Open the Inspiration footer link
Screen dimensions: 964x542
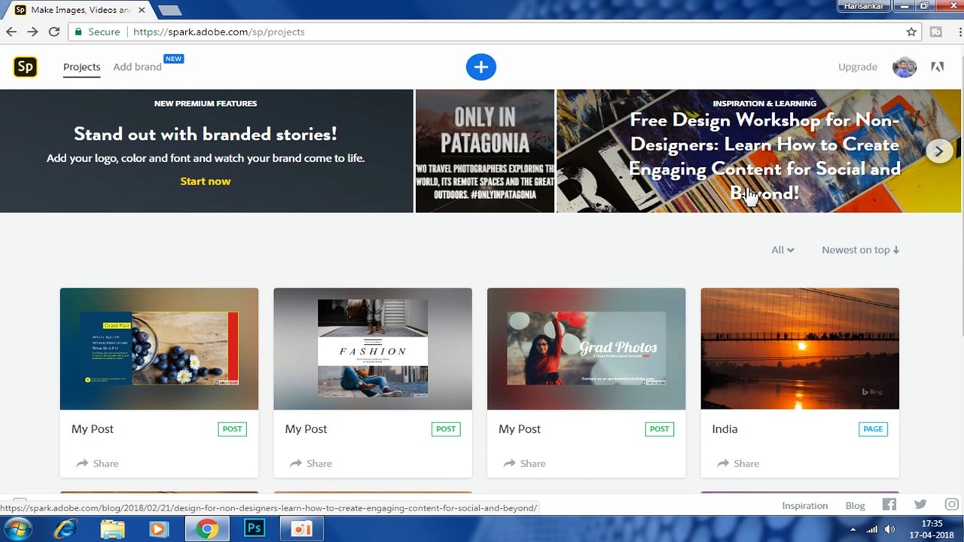pyautogui.click(x=804, y=505)
